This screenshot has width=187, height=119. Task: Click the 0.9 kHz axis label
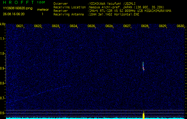[2, 68]
